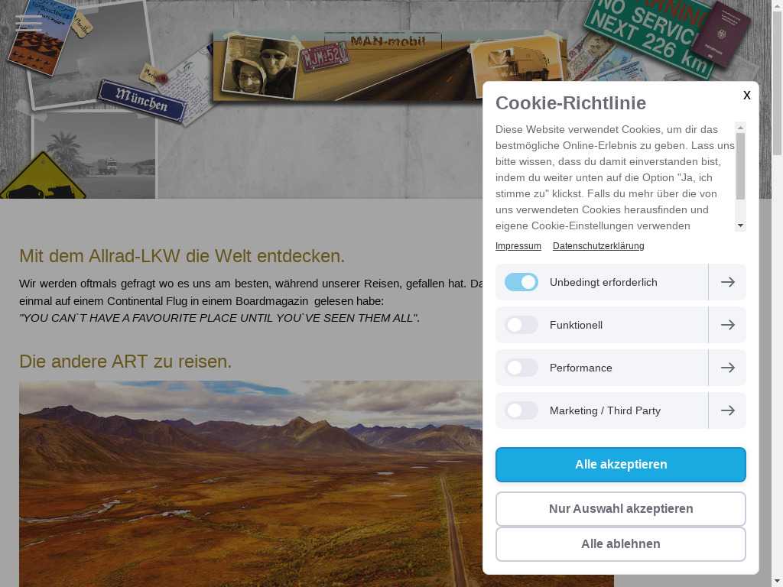Click the cookie text scrollbar down arrow
This screenshot has width=783, height=587.
click(740, 226)
